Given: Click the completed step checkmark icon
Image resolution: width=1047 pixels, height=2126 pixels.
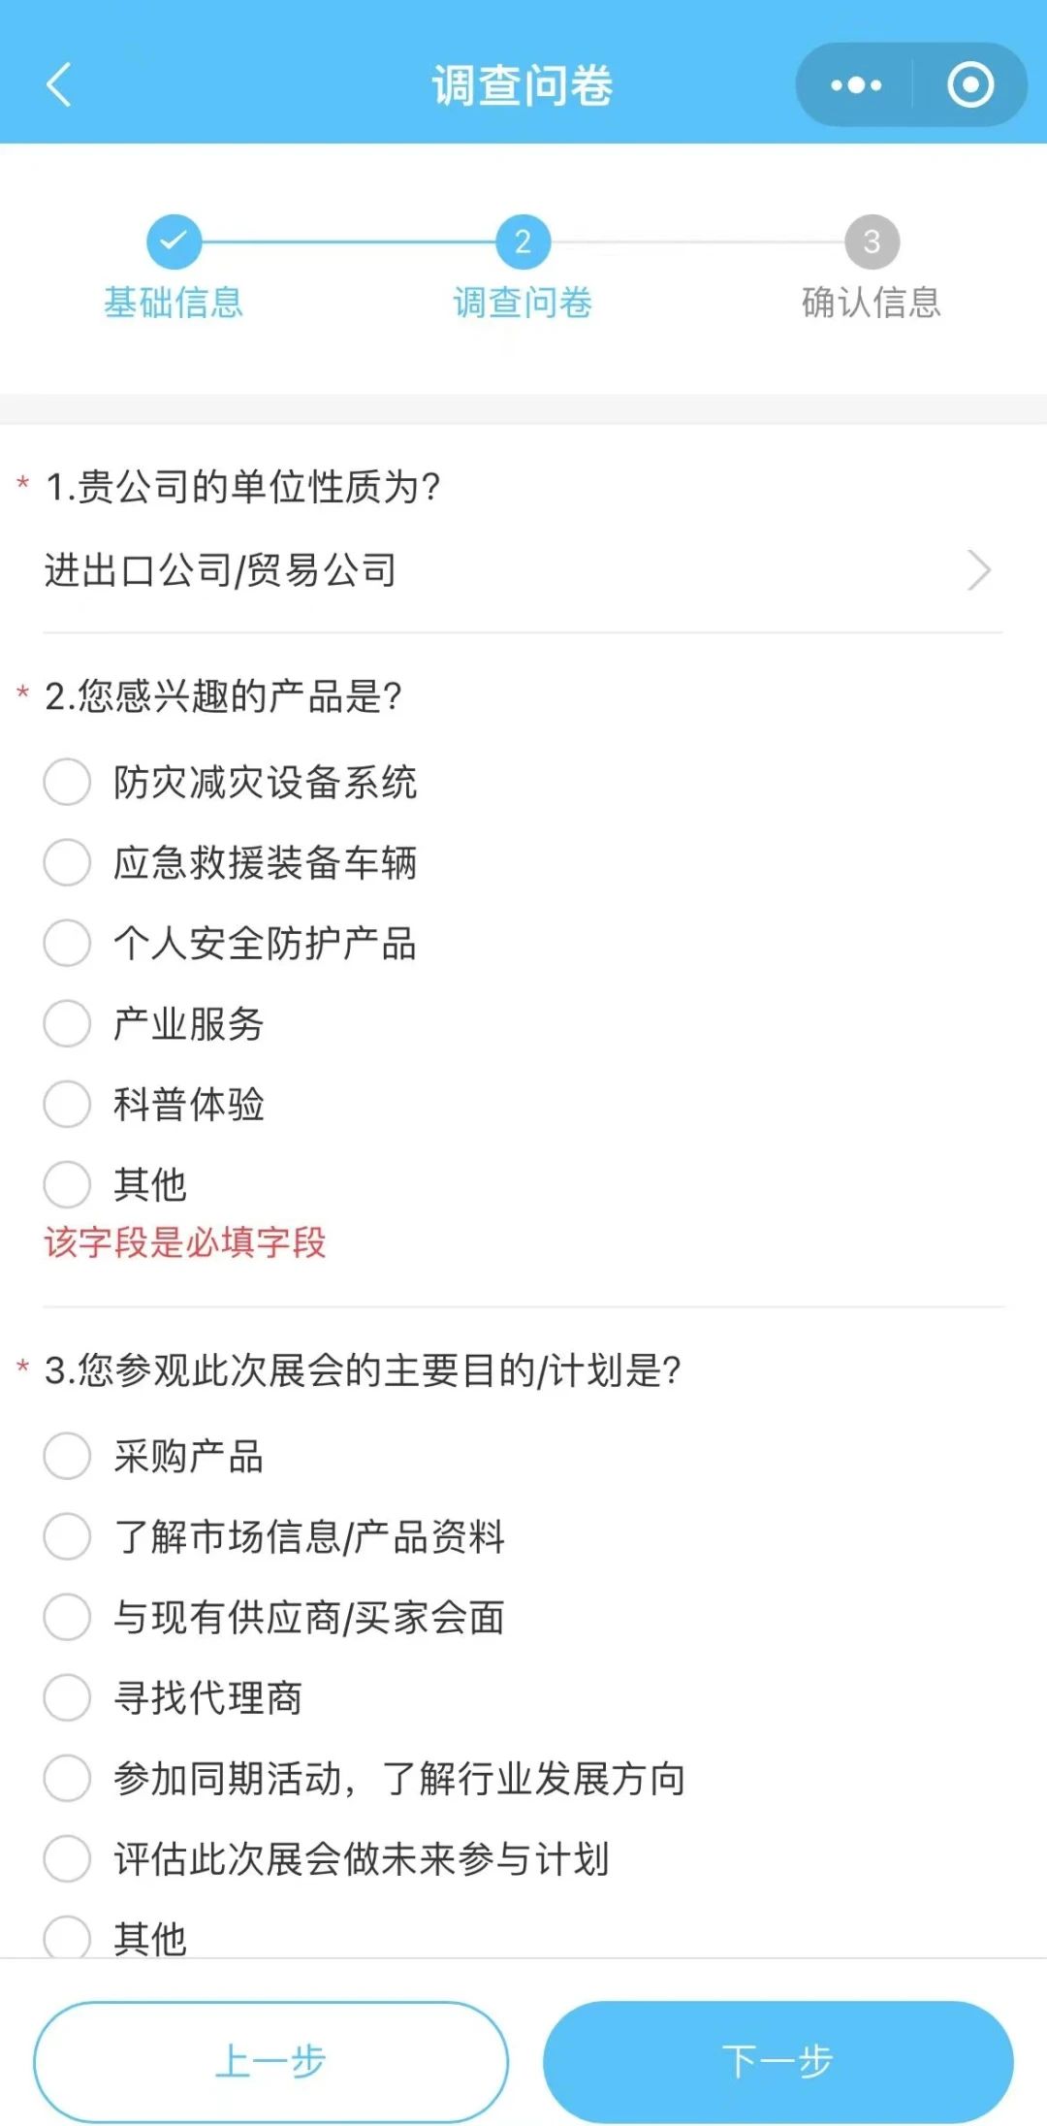Looking at the screenshot, I should [174, 242].
